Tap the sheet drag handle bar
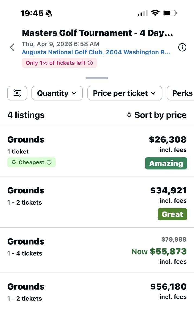194x326 pixels. click(x=97, y=78)
